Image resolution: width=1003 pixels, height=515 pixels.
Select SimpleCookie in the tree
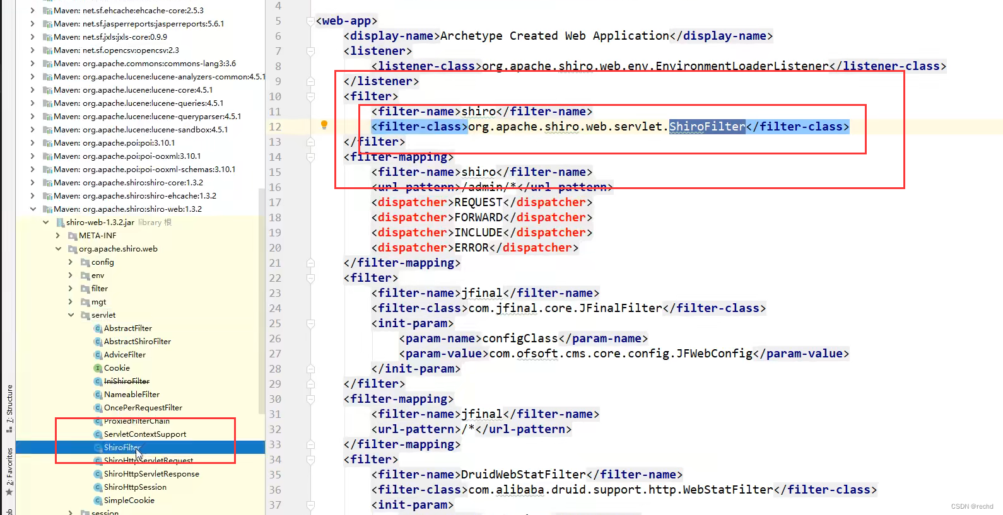(129, 501)
